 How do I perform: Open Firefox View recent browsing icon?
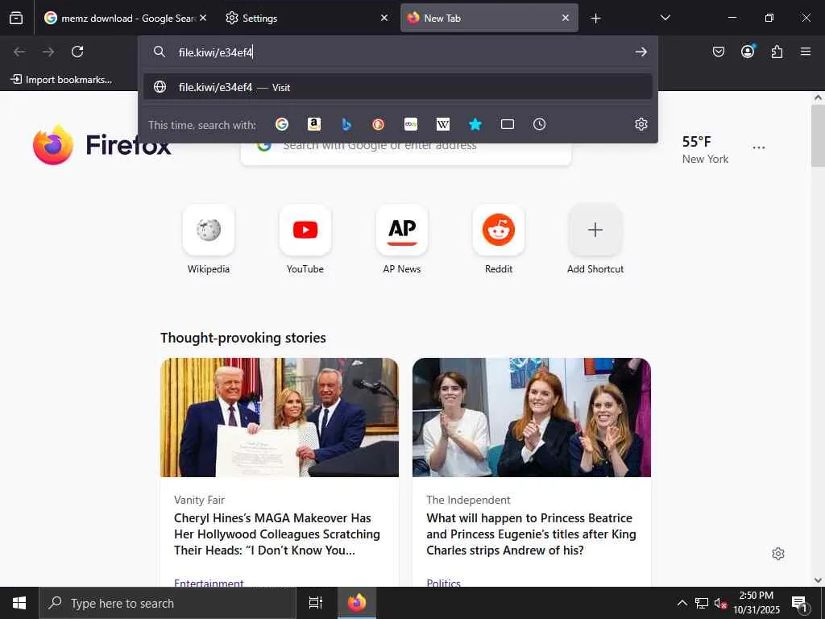pos(16,18)
